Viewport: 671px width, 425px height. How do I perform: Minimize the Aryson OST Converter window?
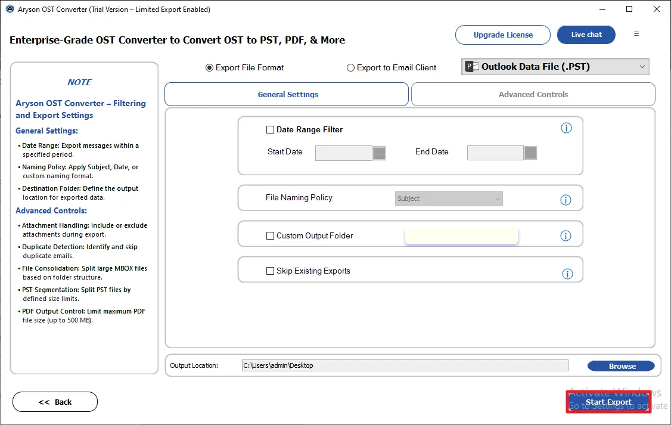602,9
